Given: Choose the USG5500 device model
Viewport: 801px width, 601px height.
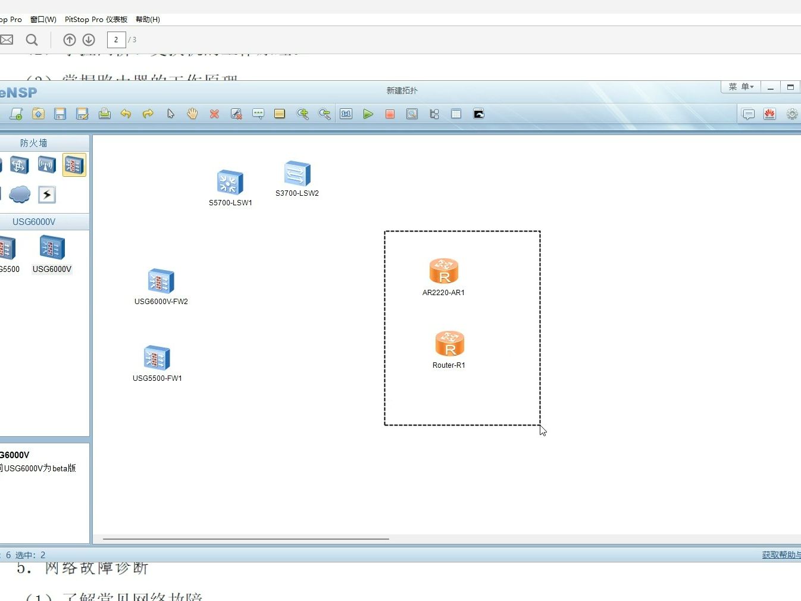Looking at the screenshot, I should click(x=8, y=255).
